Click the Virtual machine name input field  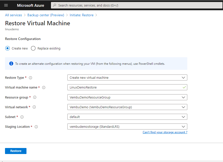point(127,87)
